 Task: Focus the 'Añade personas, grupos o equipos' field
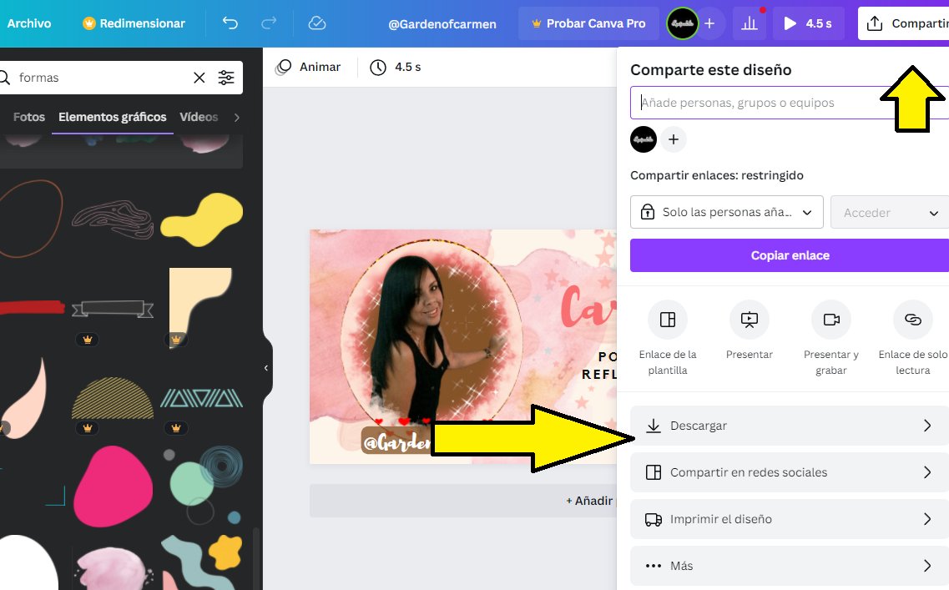pos(790,103)
